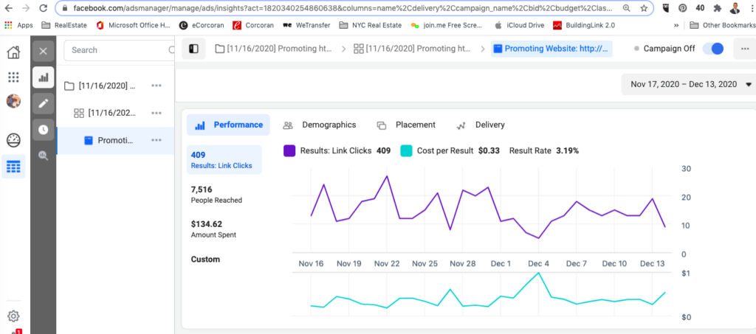
Task: Open the inspect magnifier icon
Action: coord(44,156)
